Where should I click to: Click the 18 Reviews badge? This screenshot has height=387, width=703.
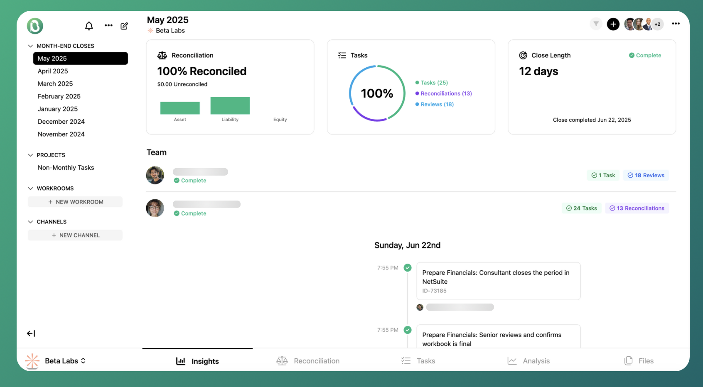click(x=646, y=175)
